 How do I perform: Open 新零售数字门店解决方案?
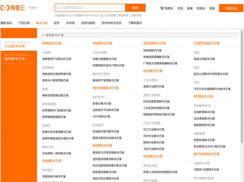click(x=57, y=110)
